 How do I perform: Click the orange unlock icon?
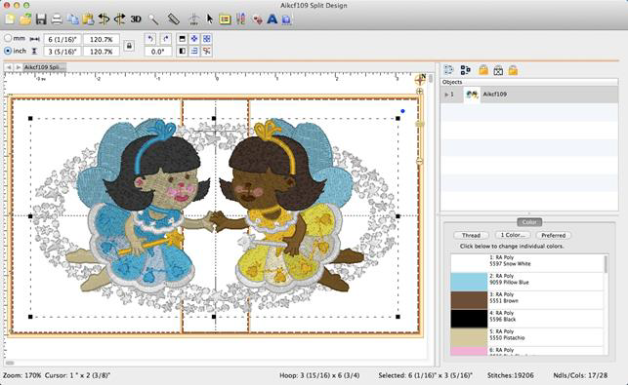pos(513,70)
